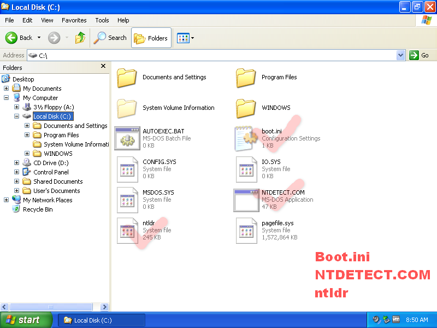
Task: Expand My Documents tree node
Action: tap(6, 89)
